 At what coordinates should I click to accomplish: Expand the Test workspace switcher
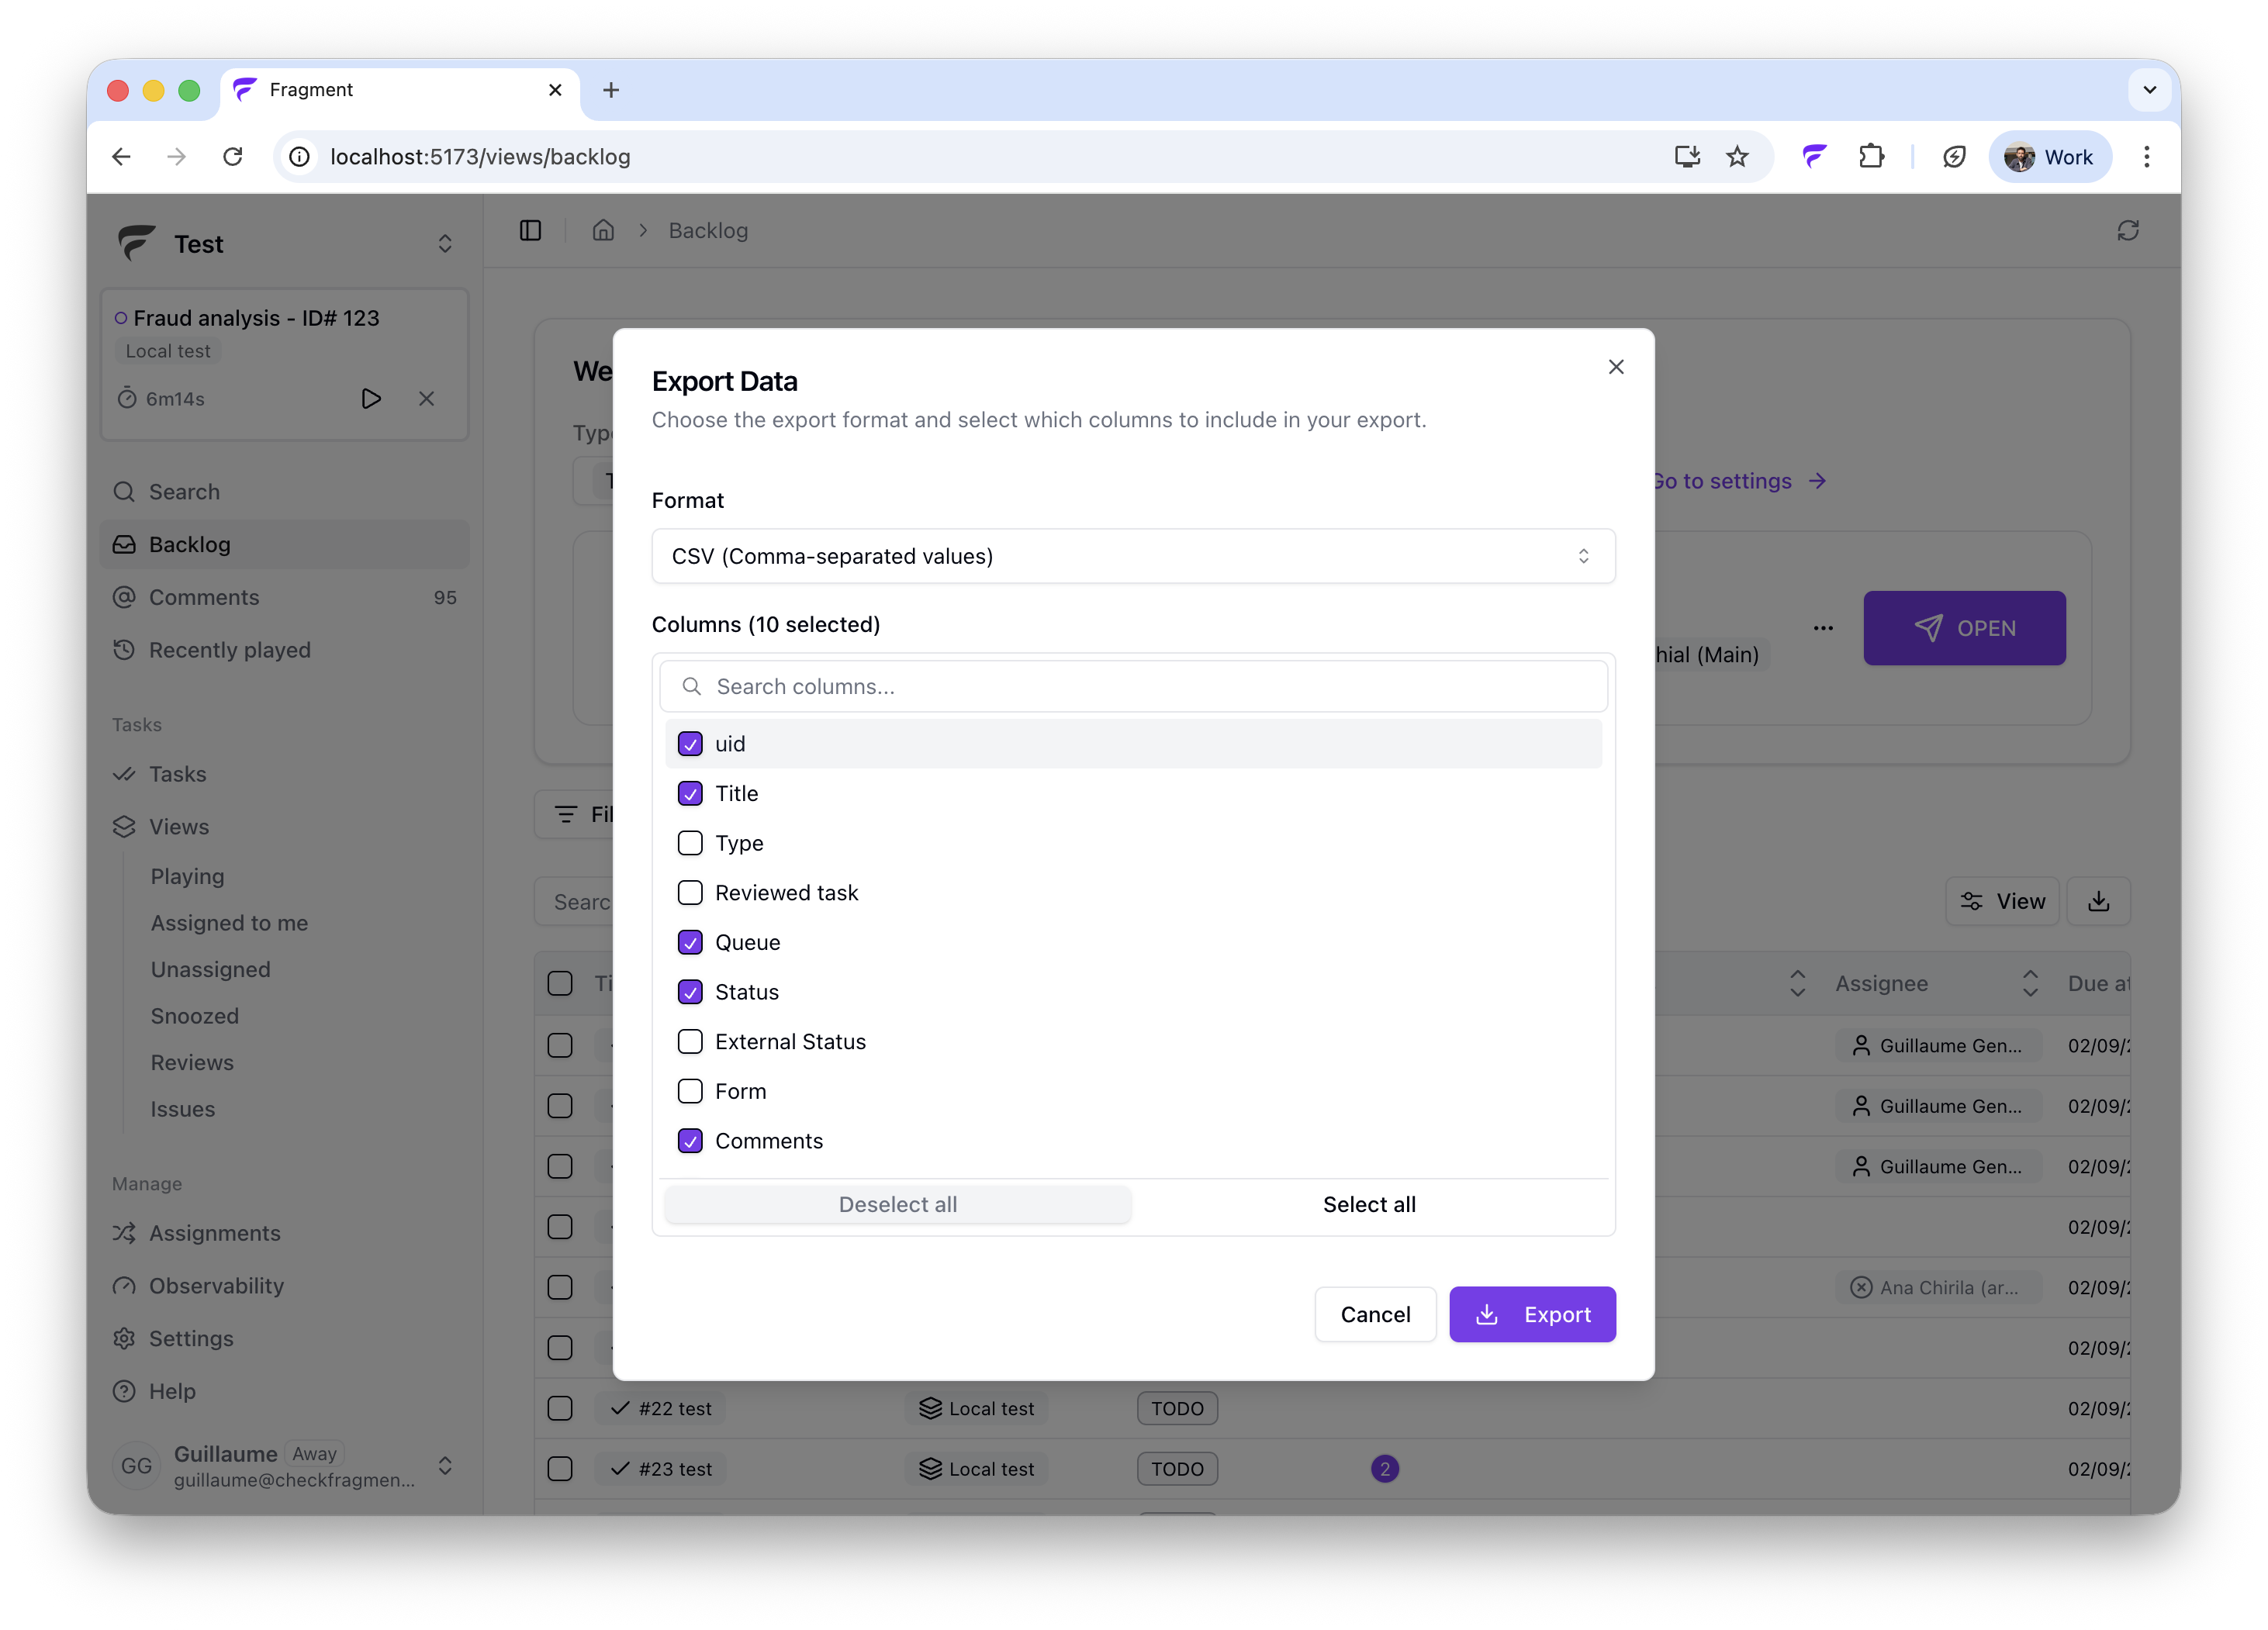445,244
